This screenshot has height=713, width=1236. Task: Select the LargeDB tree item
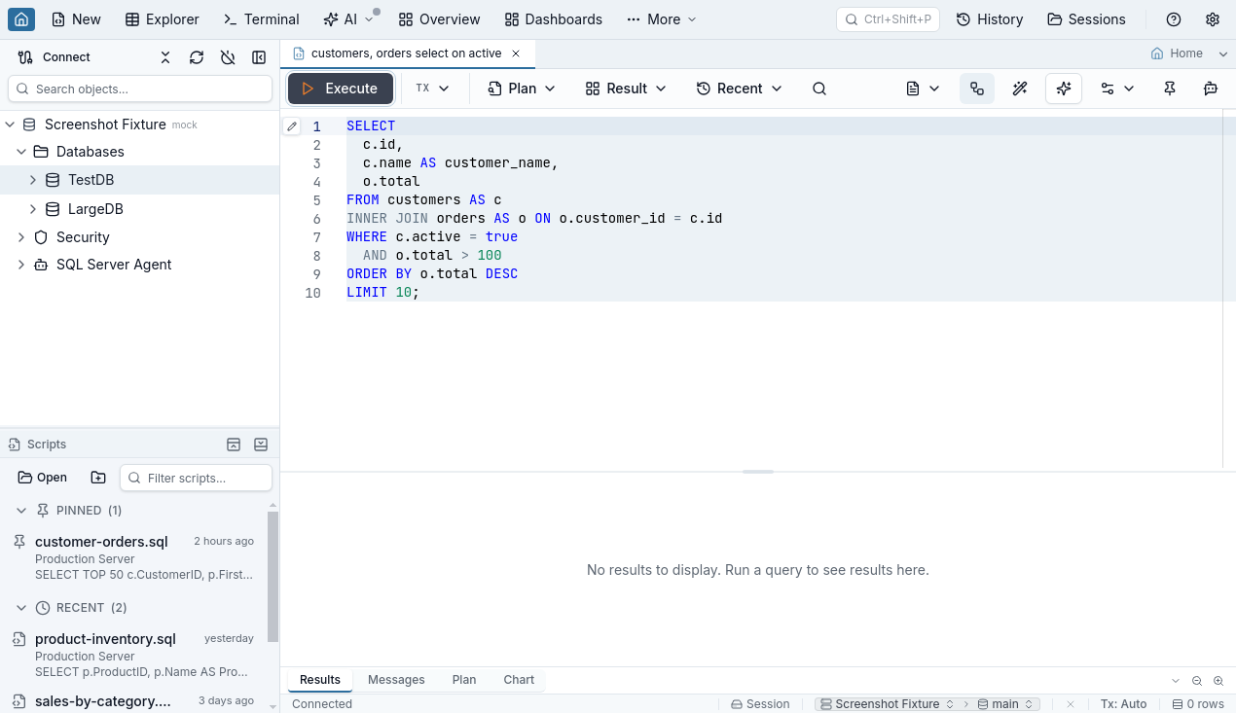coord(140,209)
